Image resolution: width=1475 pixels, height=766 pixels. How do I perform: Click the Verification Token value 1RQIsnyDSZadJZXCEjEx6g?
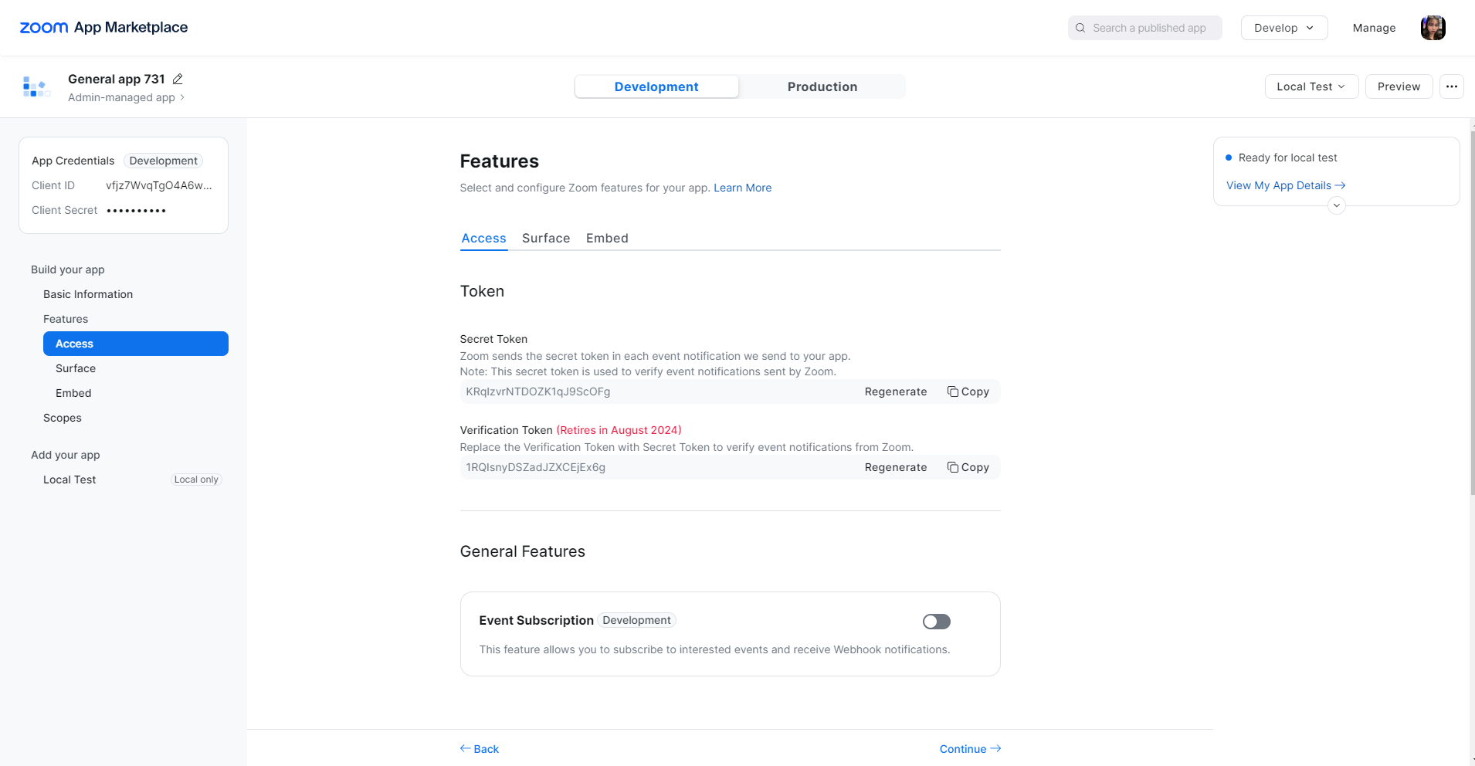535,467
